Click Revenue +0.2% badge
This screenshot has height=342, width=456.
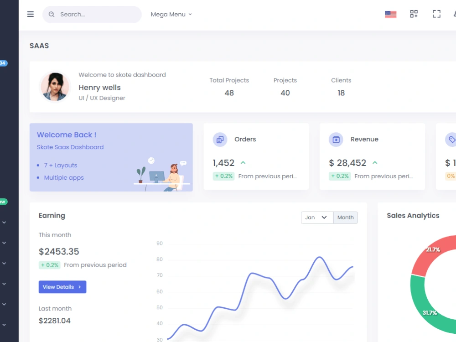(x=340, y=176)
